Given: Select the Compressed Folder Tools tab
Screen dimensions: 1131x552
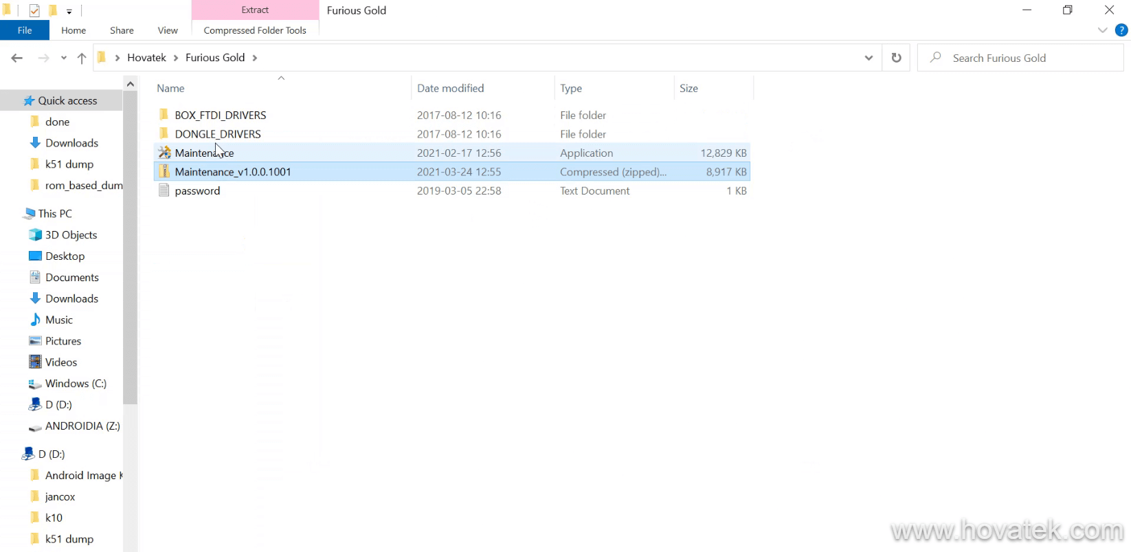Looking at the screenshot, I should click(x=255, y=30).
